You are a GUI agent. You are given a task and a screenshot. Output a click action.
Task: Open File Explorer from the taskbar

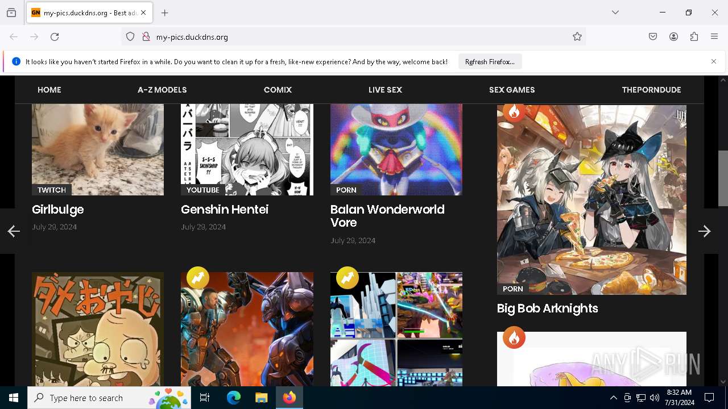pos(261,398)
